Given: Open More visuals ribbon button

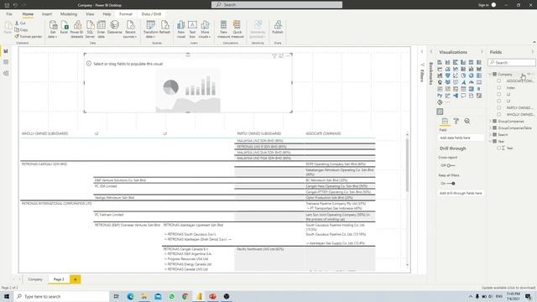Looking at the screenshot, I should pos(205,29).
